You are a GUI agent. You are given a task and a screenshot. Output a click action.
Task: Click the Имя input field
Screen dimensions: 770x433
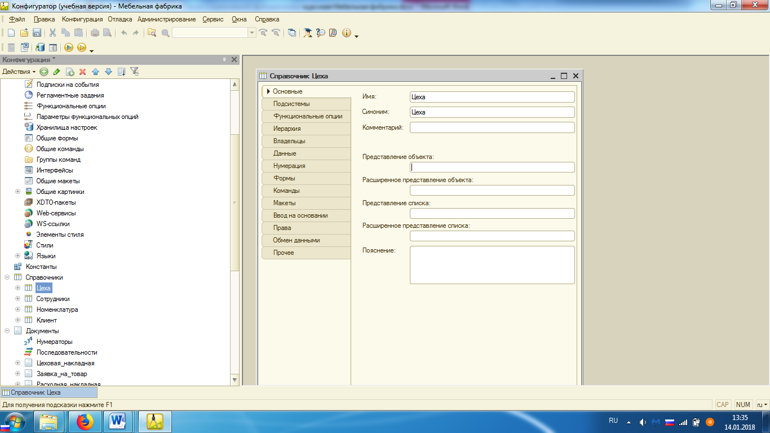click(492, 97)
